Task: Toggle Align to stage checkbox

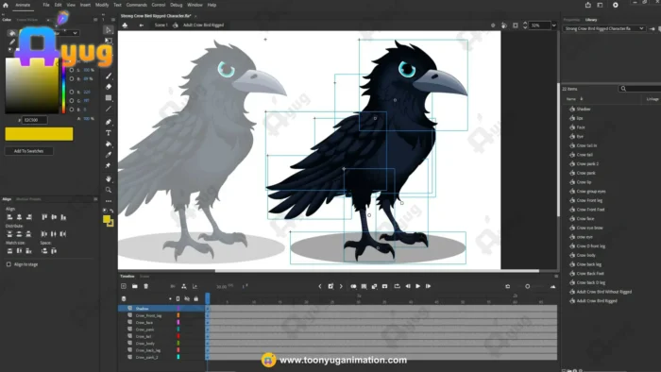Action: coord(8,264)
